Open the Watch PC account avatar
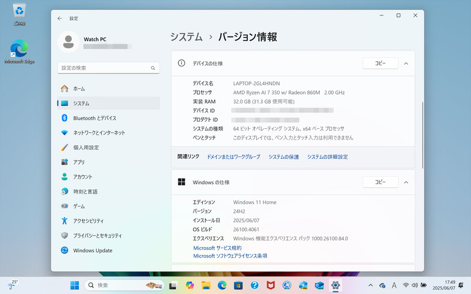 coord(68,42)
